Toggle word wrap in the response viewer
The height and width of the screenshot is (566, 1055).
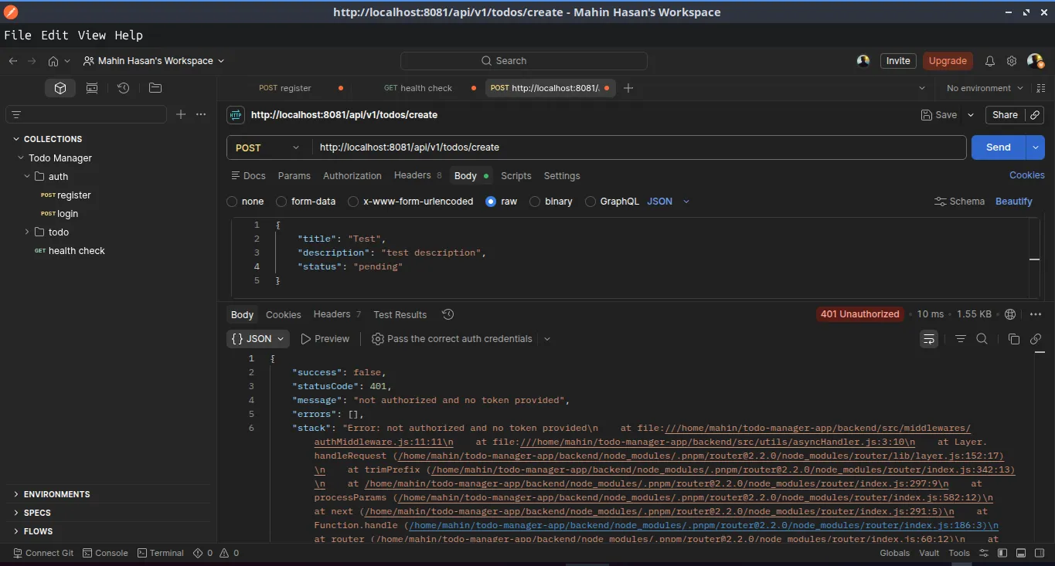click(x=928, y=339)
